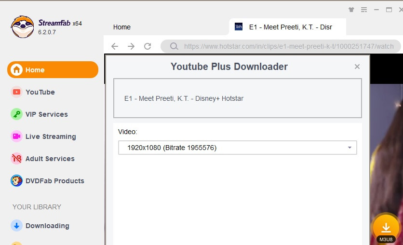
Task: Select Adult Services in the sidebar
Action: pyautogui.click(x=50, y=159)
